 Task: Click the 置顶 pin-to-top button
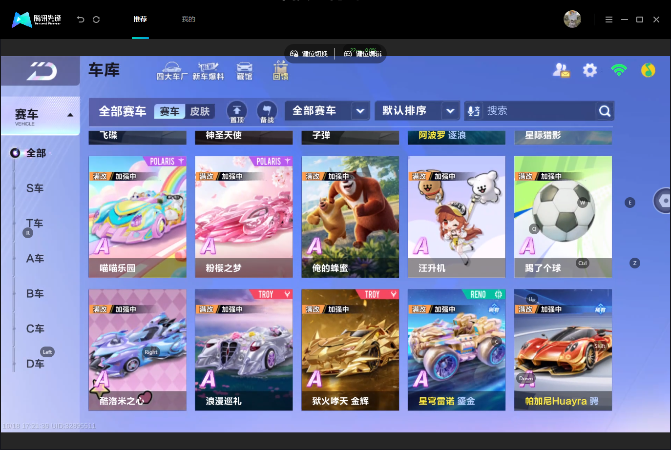tap(237, 112)
